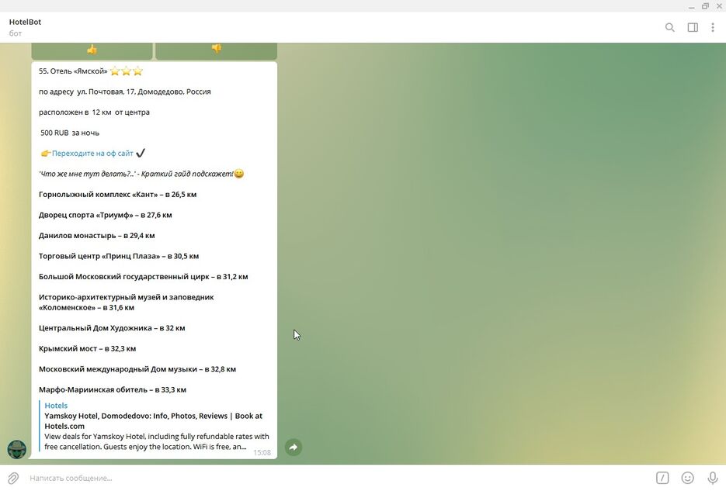The height and width of the screenshot is (491, 726).
Task: Click the message timestamp 15:08
Action: (262, 453)
